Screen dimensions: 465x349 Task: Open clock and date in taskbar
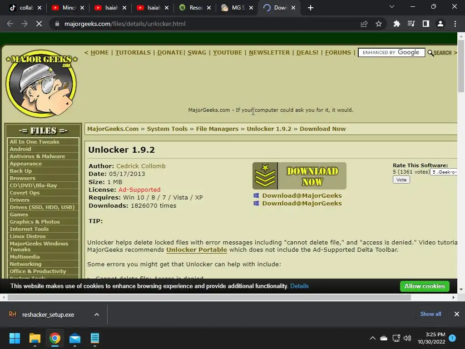431,338
